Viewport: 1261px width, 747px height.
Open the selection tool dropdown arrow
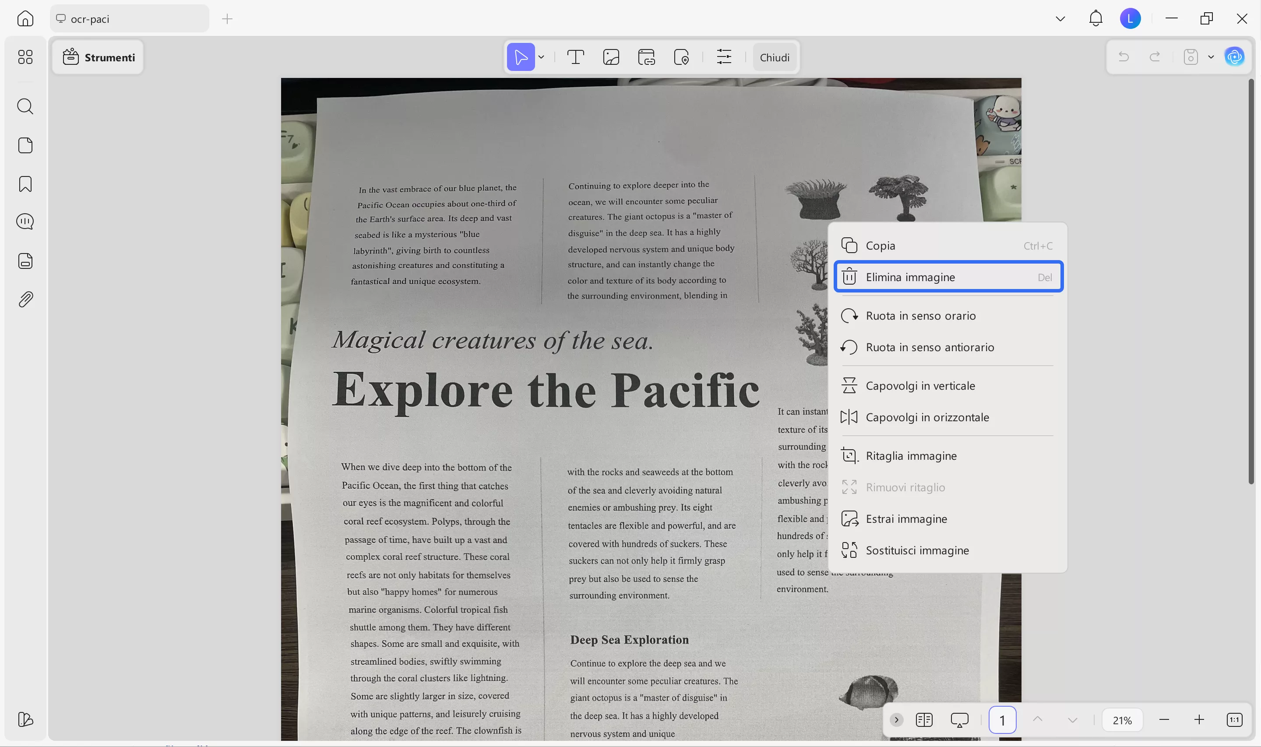click(x=541, y=57)
